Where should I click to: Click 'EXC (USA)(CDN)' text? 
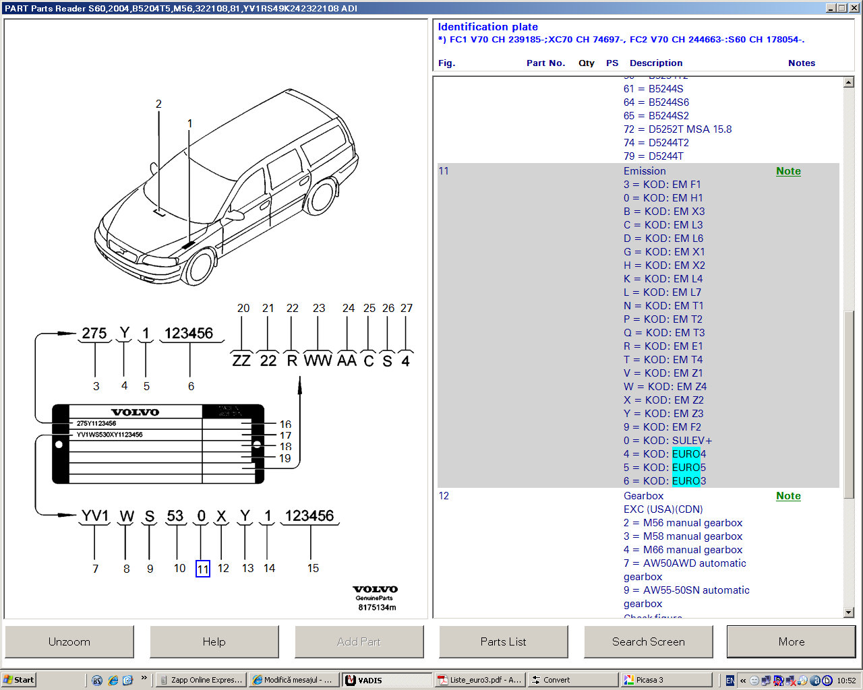tap(663, 509)
